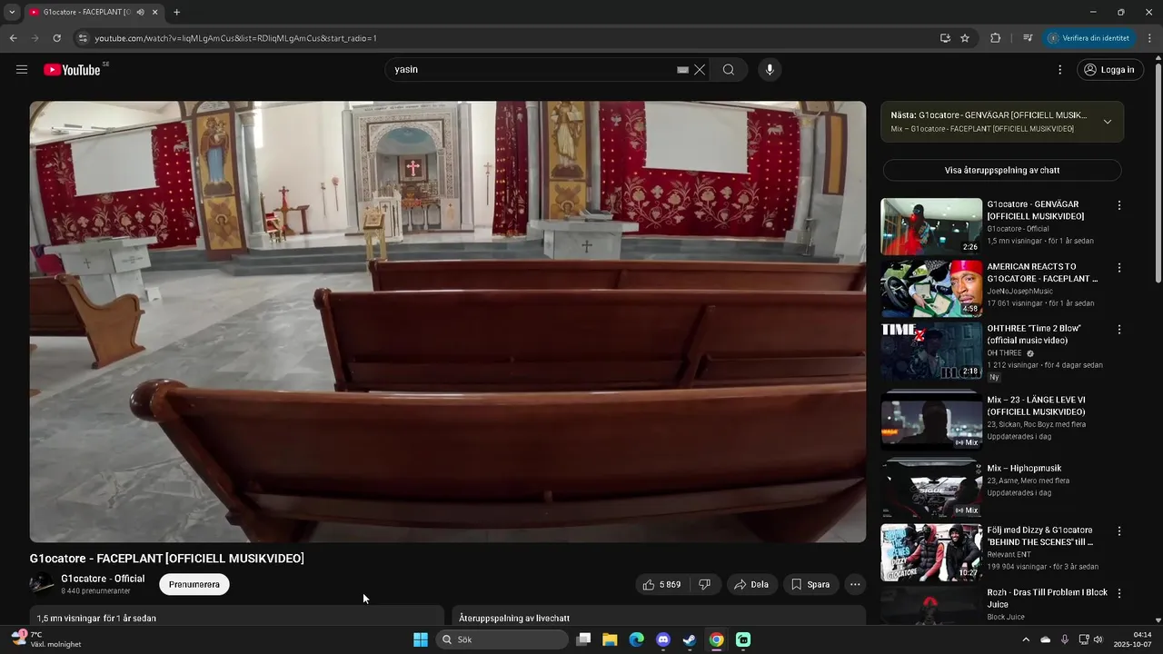Open YouTube settings three-dot menu in header
The image size is (1163, 654).
(x=1059, y=70)
